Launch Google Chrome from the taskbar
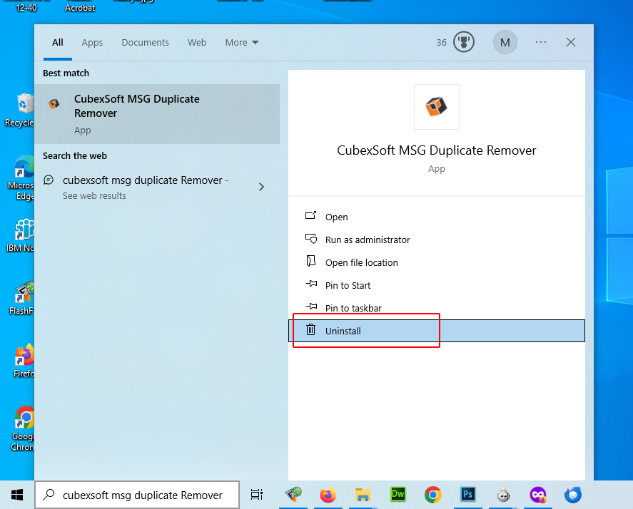 pos(432,495)
